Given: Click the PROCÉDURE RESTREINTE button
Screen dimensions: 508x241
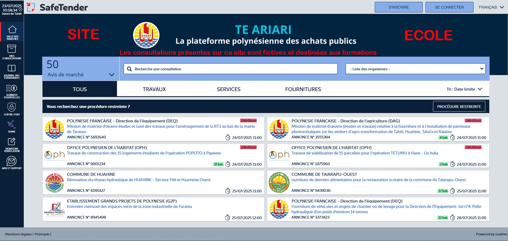Looking at the screenshot, I should coord(459,106).
